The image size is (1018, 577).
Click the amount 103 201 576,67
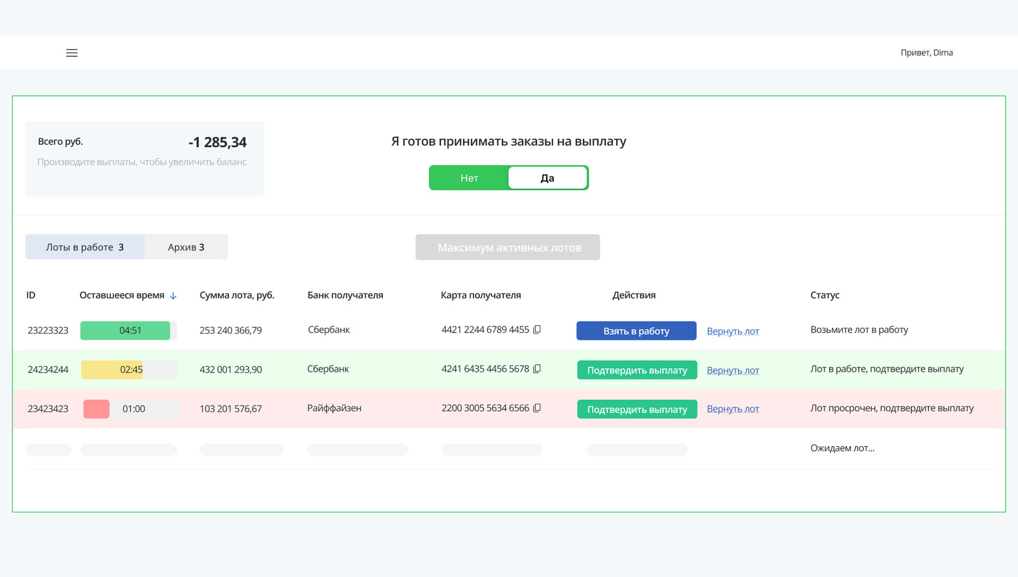(231, 409)
